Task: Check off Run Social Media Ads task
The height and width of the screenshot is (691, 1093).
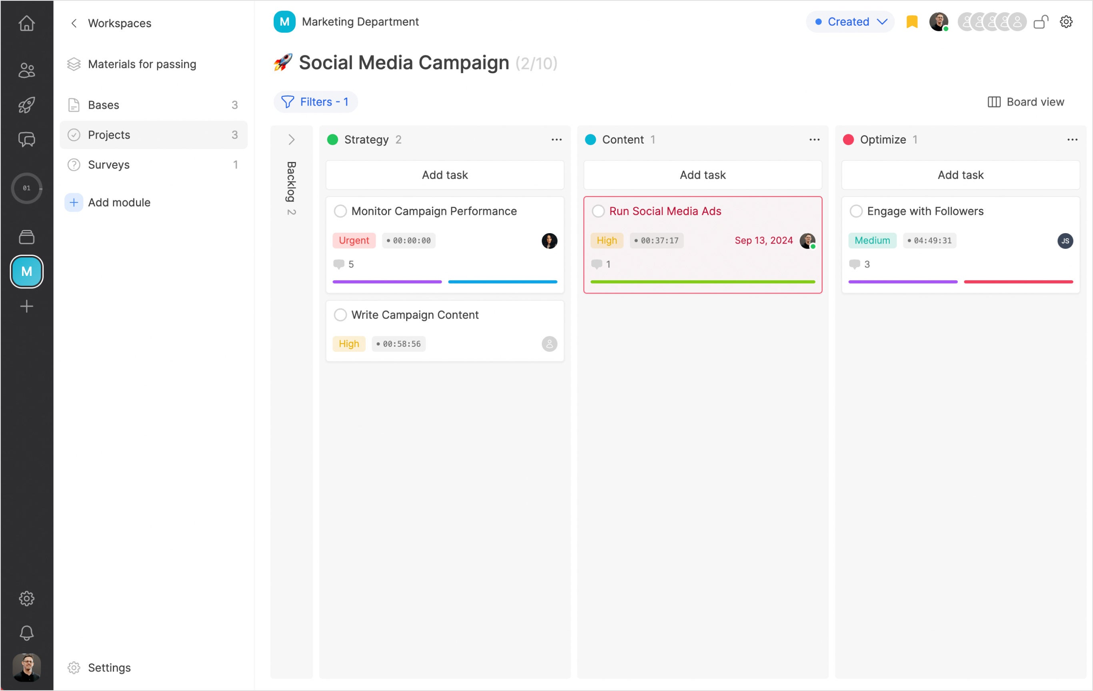Action: pyautogui.click(x=598, y=211)
